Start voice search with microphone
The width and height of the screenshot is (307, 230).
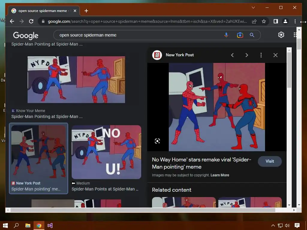(x=226, y=35)
